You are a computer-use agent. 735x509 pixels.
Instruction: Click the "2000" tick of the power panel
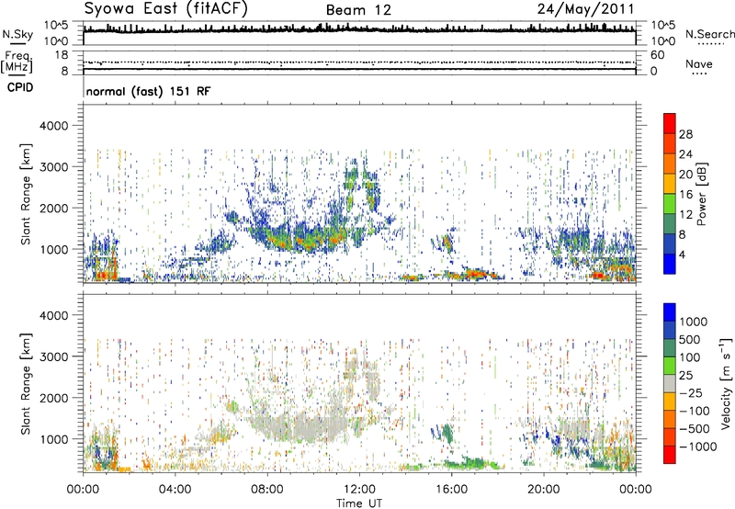coord(53,208)
